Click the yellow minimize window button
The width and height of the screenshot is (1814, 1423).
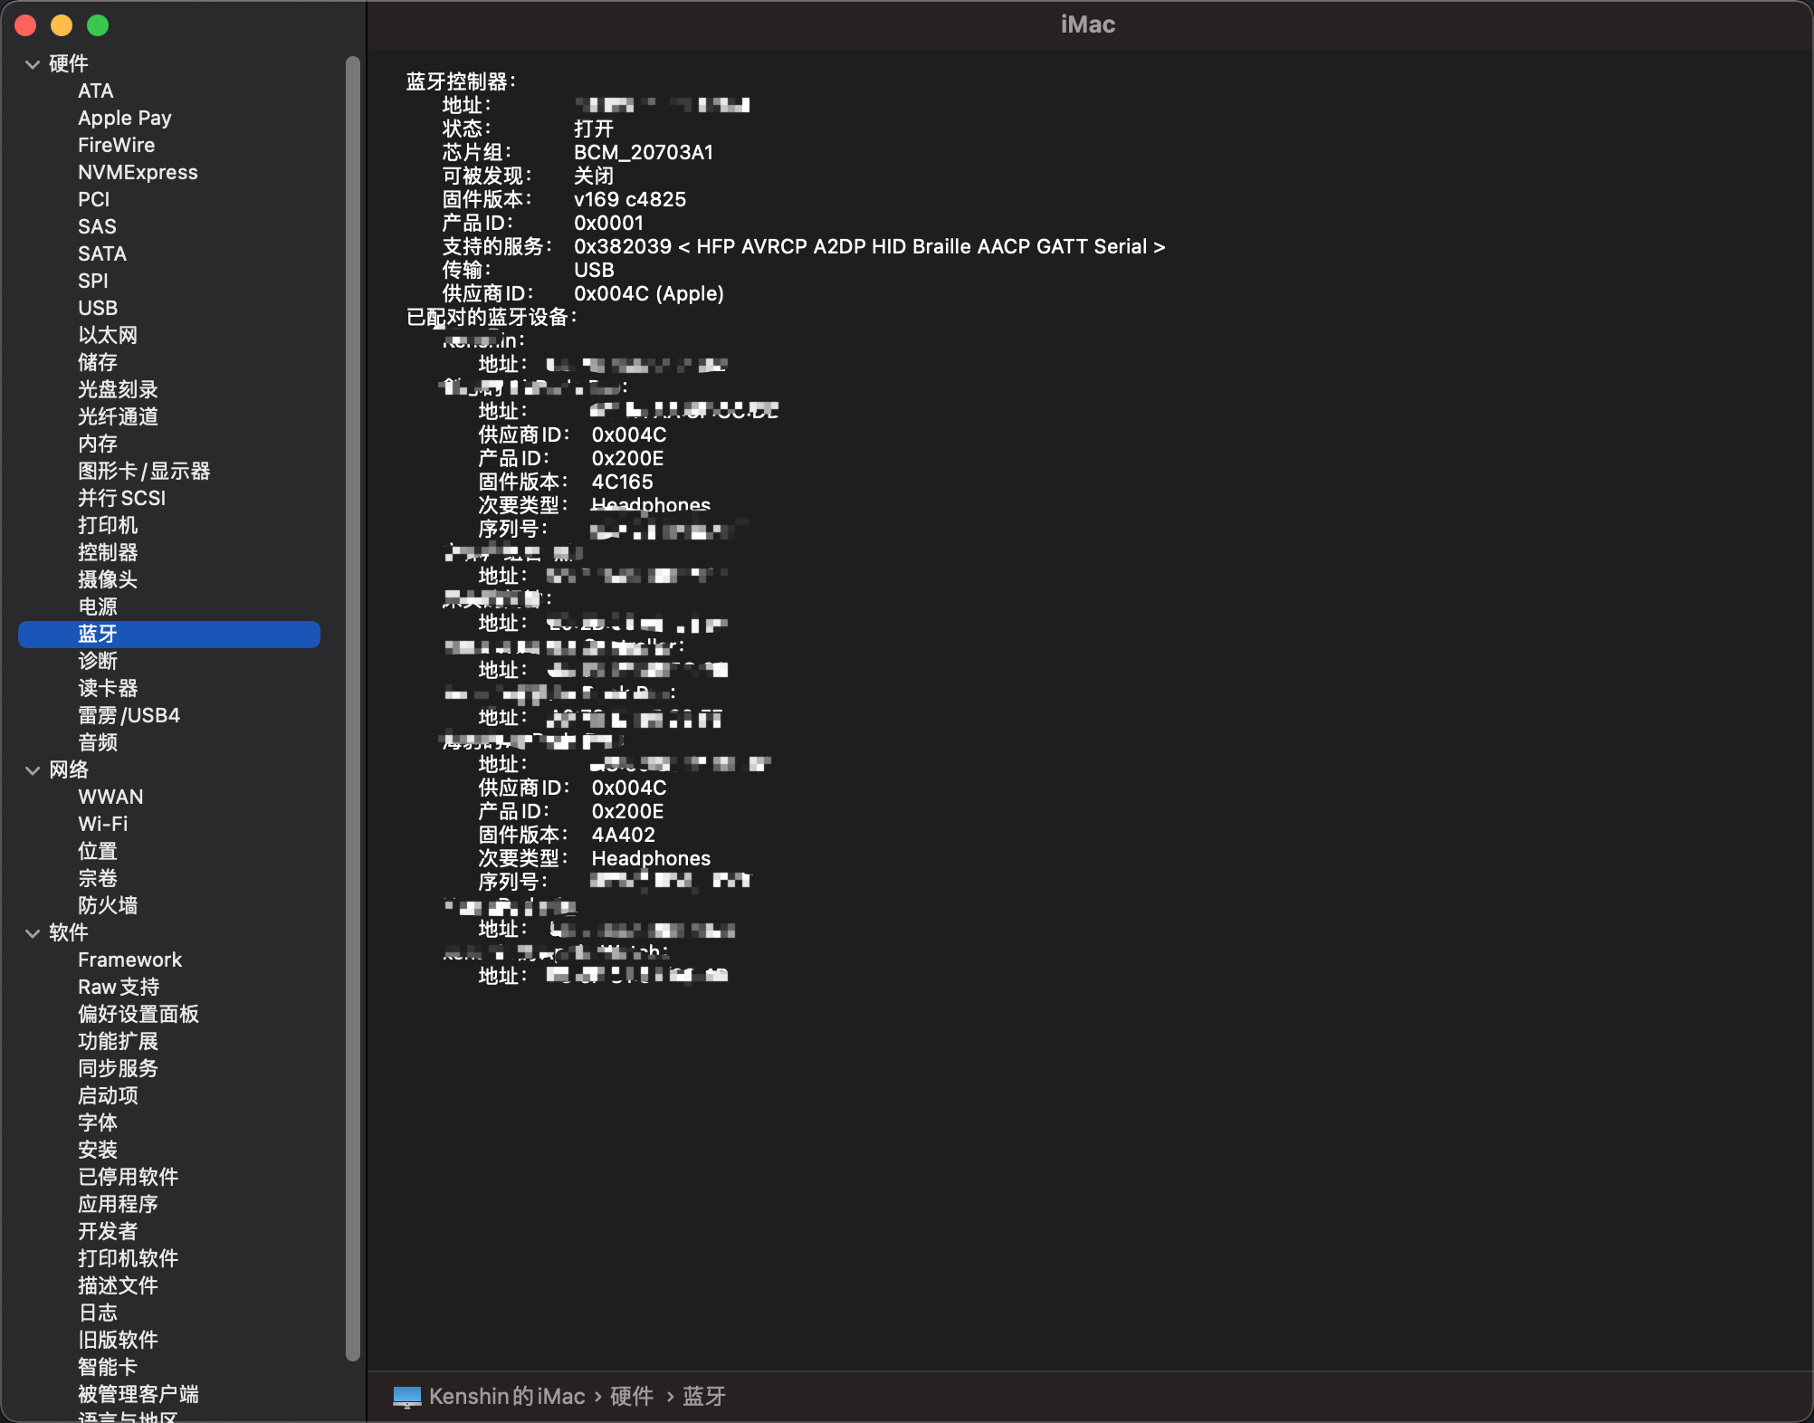tap(62, 25)
